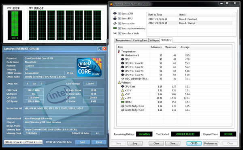Click the Status column header in log
243x150 pixels.
[x=205, y=15]
